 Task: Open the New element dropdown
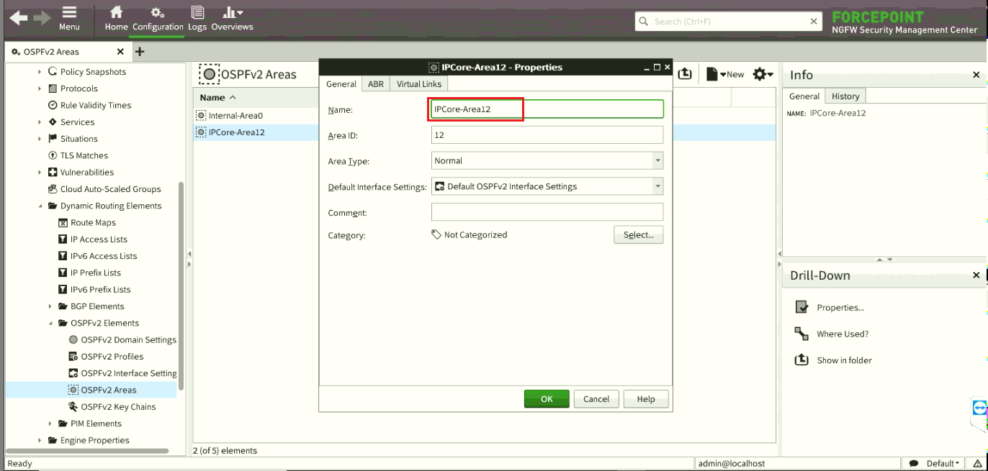click(725, 74)
